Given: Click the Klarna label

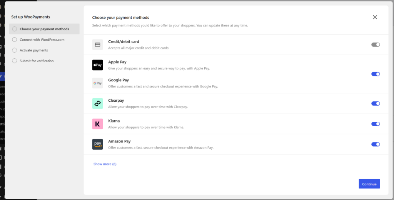Looking at the screenshot, I should pyautogui.click(x=114, y=121).
